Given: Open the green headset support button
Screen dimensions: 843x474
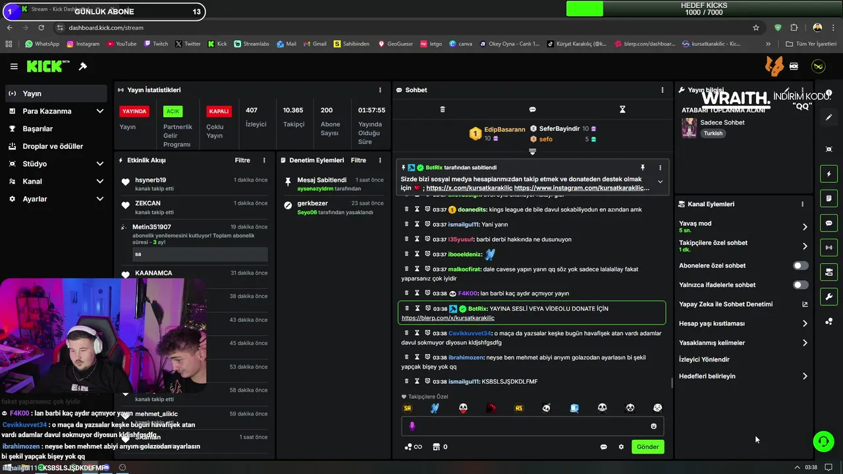Looking at the screenshot, I should click(x=823, y=441).
